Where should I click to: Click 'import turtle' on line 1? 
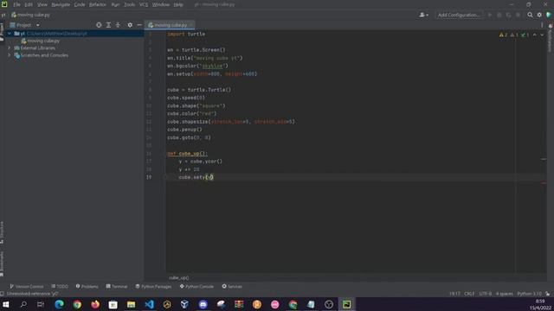pyautogui.click(x=186, y=35)
